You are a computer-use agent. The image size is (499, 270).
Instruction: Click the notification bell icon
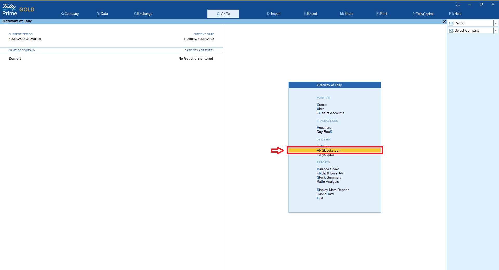[458, 4]
